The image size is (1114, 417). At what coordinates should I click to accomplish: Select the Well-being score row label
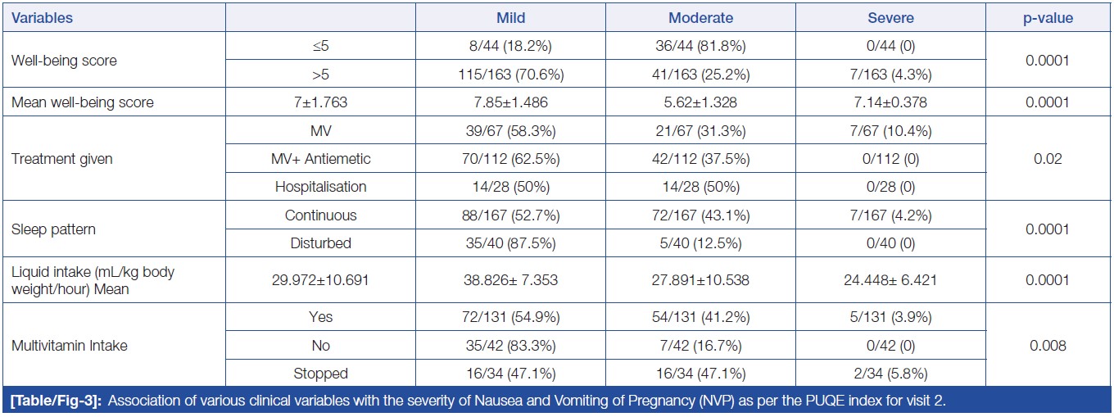click(x=64, y=61)
